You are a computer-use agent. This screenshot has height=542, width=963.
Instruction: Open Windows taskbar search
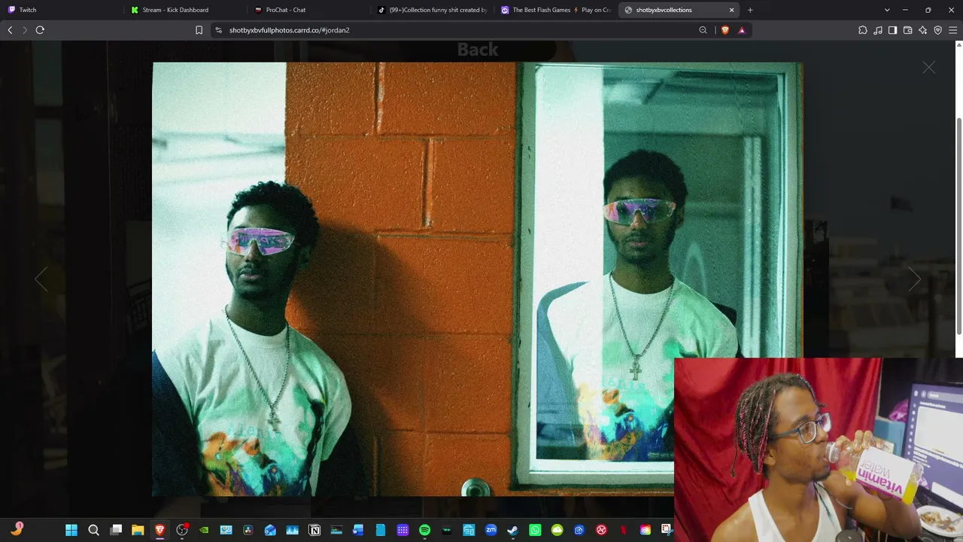pyautogui.click(x=93, y=530)
